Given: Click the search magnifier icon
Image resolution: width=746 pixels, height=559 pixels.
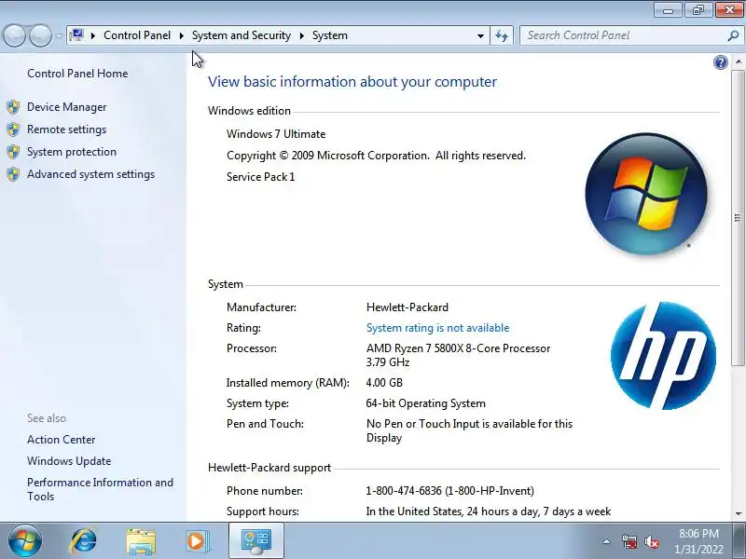Looking at the screenshot, I should click(733, 35).
